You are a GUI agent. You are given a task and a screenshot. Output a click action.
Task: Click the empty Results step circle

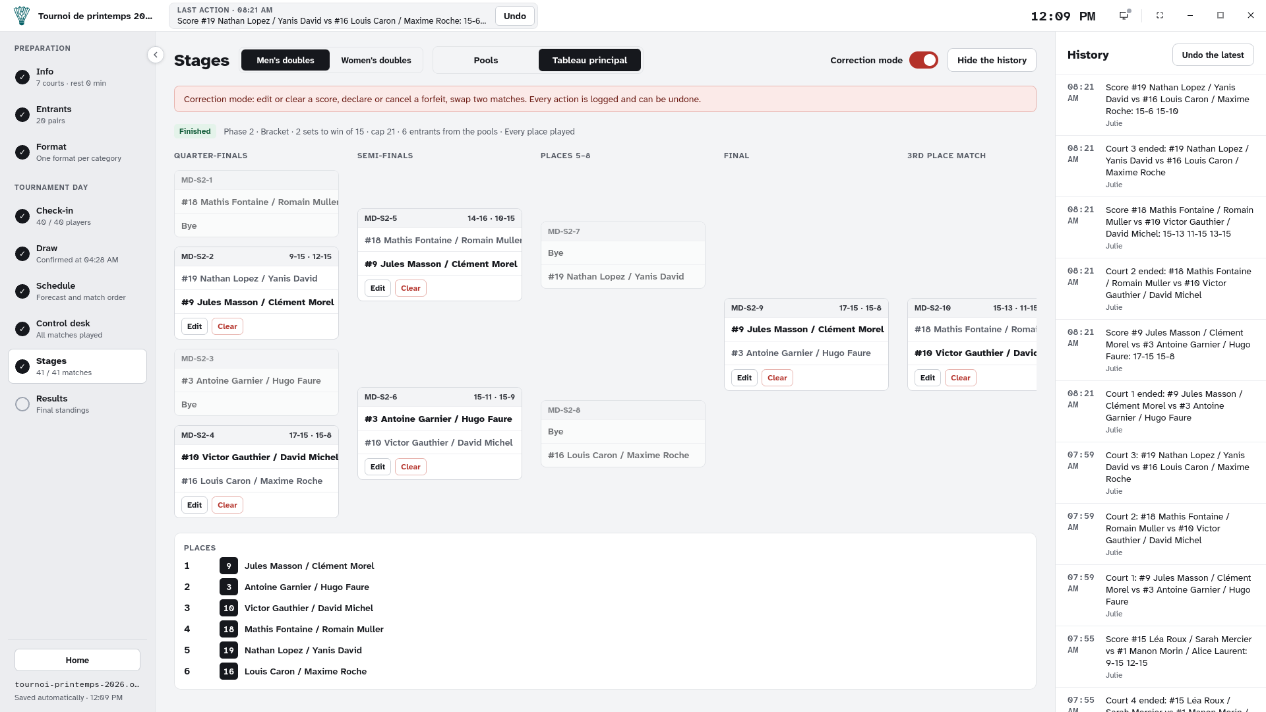(x=22, y=404)
